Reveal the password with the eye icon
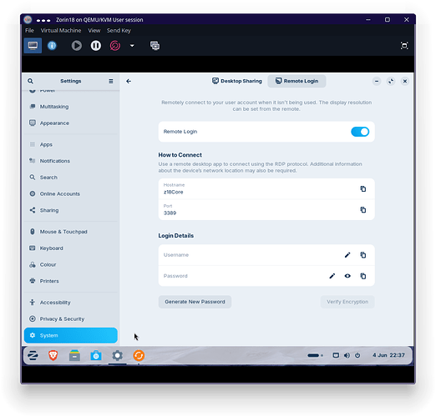Image resolution: width=436 pixels, height=416 pixels. pyautogui.click(x=347, y=276)
